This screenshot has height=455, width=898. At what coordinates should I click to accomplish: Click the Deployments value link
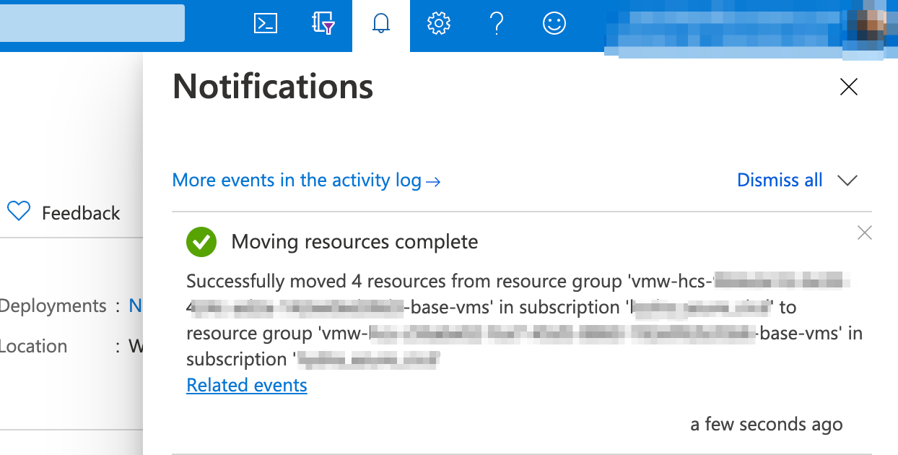pos(135,305)
